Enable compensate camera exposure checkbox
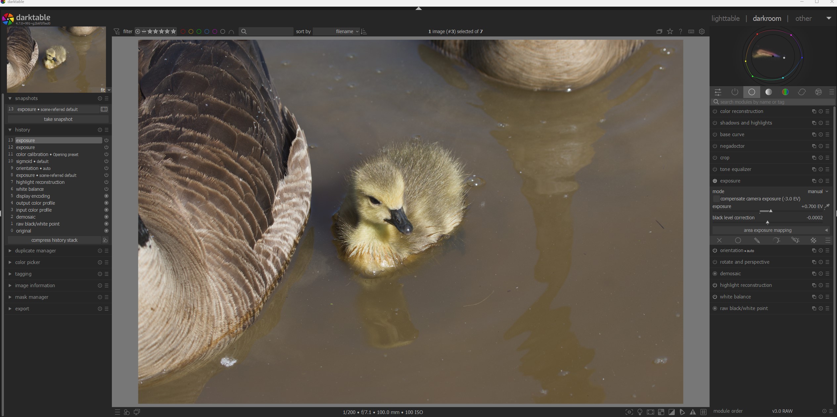 [716, 199]
